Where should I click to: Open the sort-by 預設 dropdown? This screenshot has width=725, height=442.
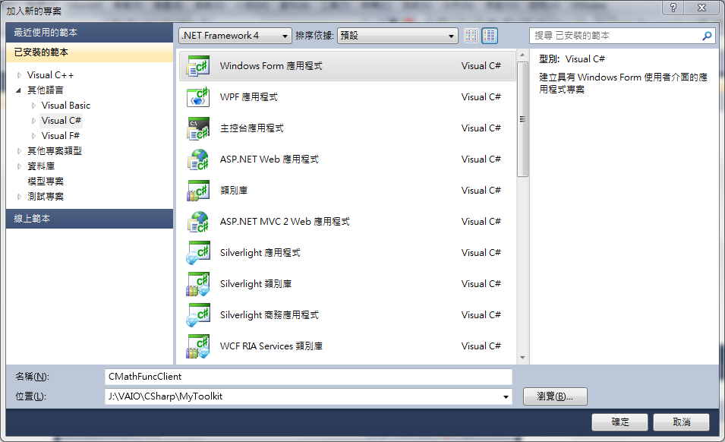[x=398, y=36]
